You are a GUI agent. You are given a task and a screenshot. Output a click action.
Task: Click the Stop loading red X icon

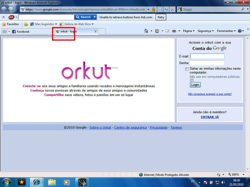tap(172, 9)
